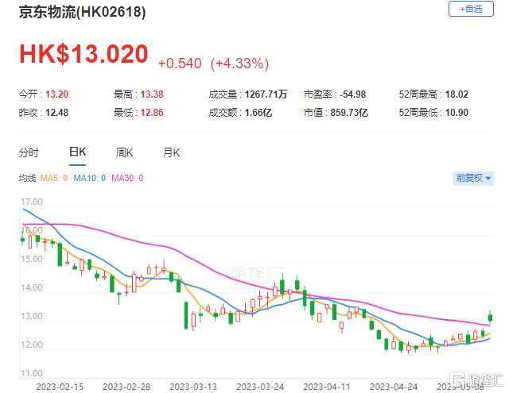Click the MA5 legend label
This screenshot has height=393, width=509.
click(x=53, y=178)
